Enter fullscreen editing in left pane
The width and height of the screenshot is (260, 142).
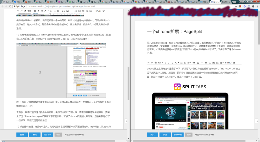tap(104, 11)
